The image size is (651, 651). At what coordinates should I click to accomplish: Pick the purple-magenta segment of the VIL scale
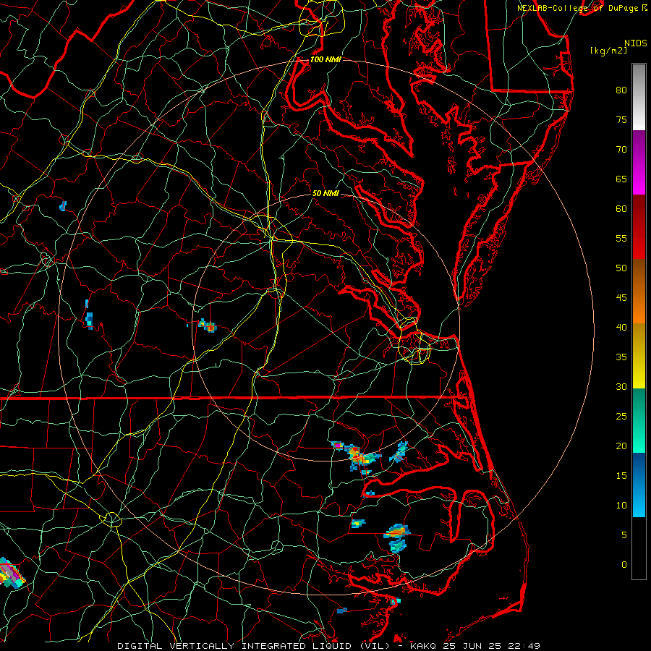(639, 162)
